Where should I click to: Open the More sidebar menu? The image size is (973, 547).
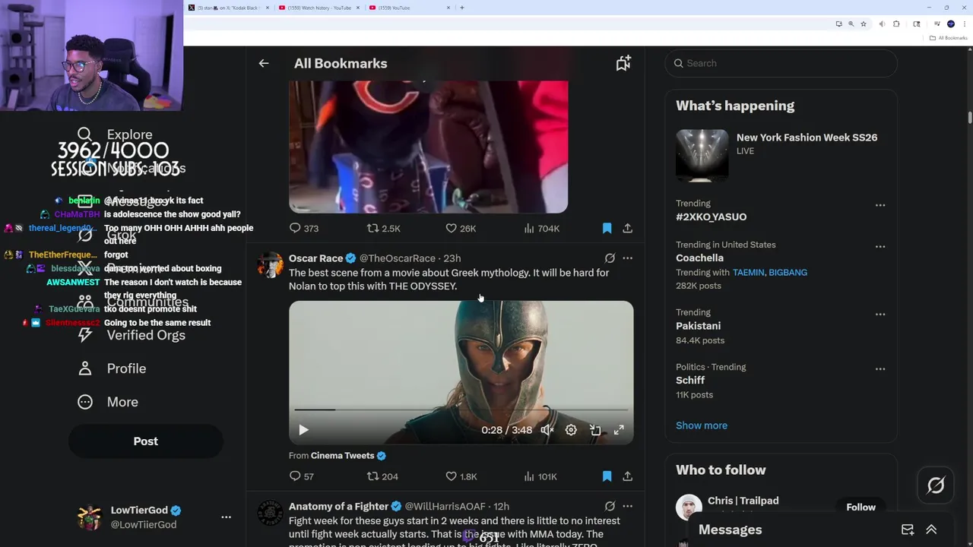(108, 402)
